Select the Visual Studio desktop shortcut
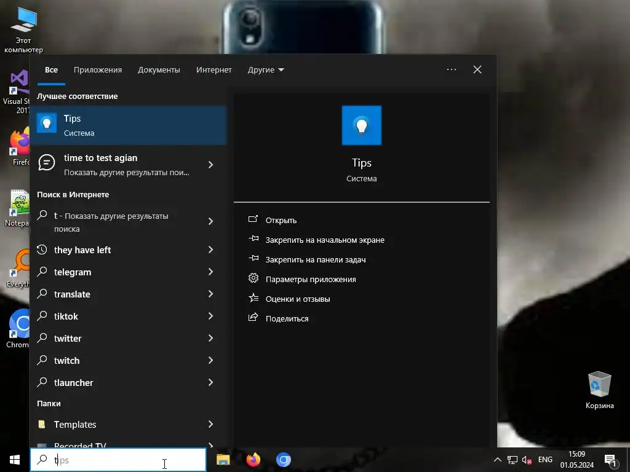Image resolution: width=630 pixels, height=472 pixels. [x=16, y=92]
